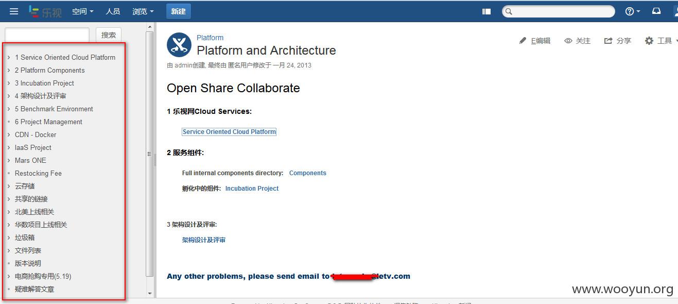Open Service Oriented Cloud Platform link
The image size is (678, 304).
(229, 132)
